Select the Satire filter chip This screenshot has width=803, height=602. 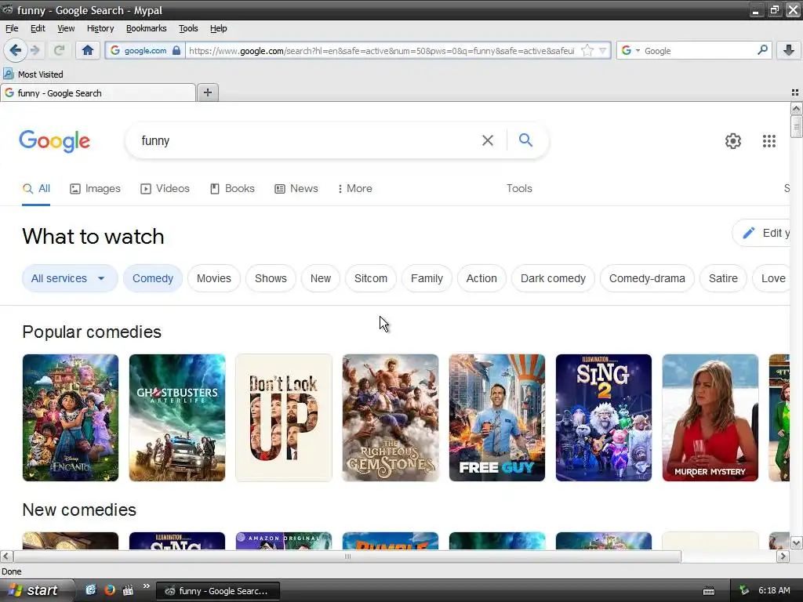[x=723, y=278]
